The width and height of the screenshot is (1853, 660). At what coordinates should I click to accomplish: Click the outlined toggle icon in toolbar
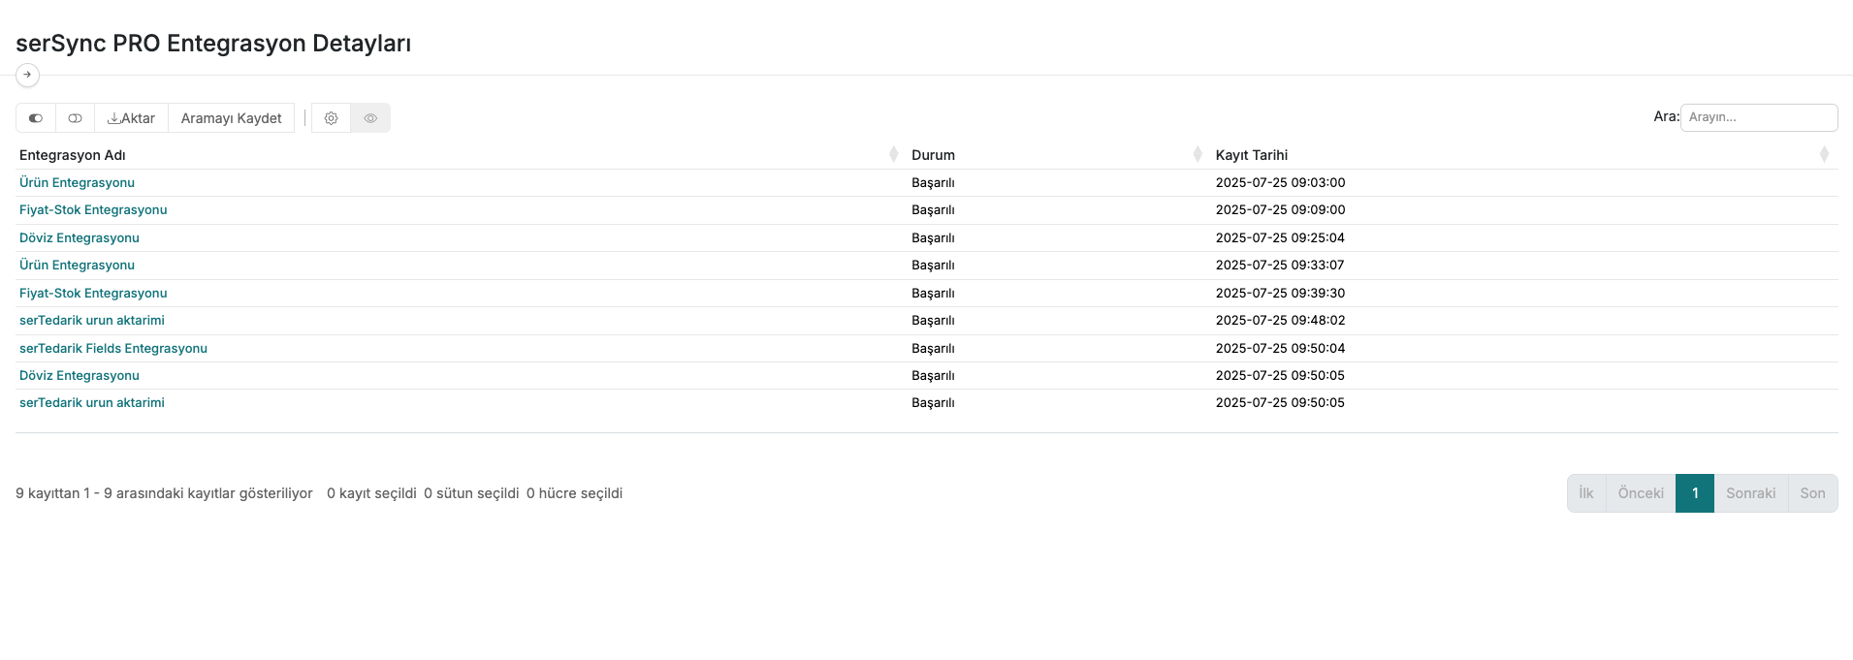75,118
